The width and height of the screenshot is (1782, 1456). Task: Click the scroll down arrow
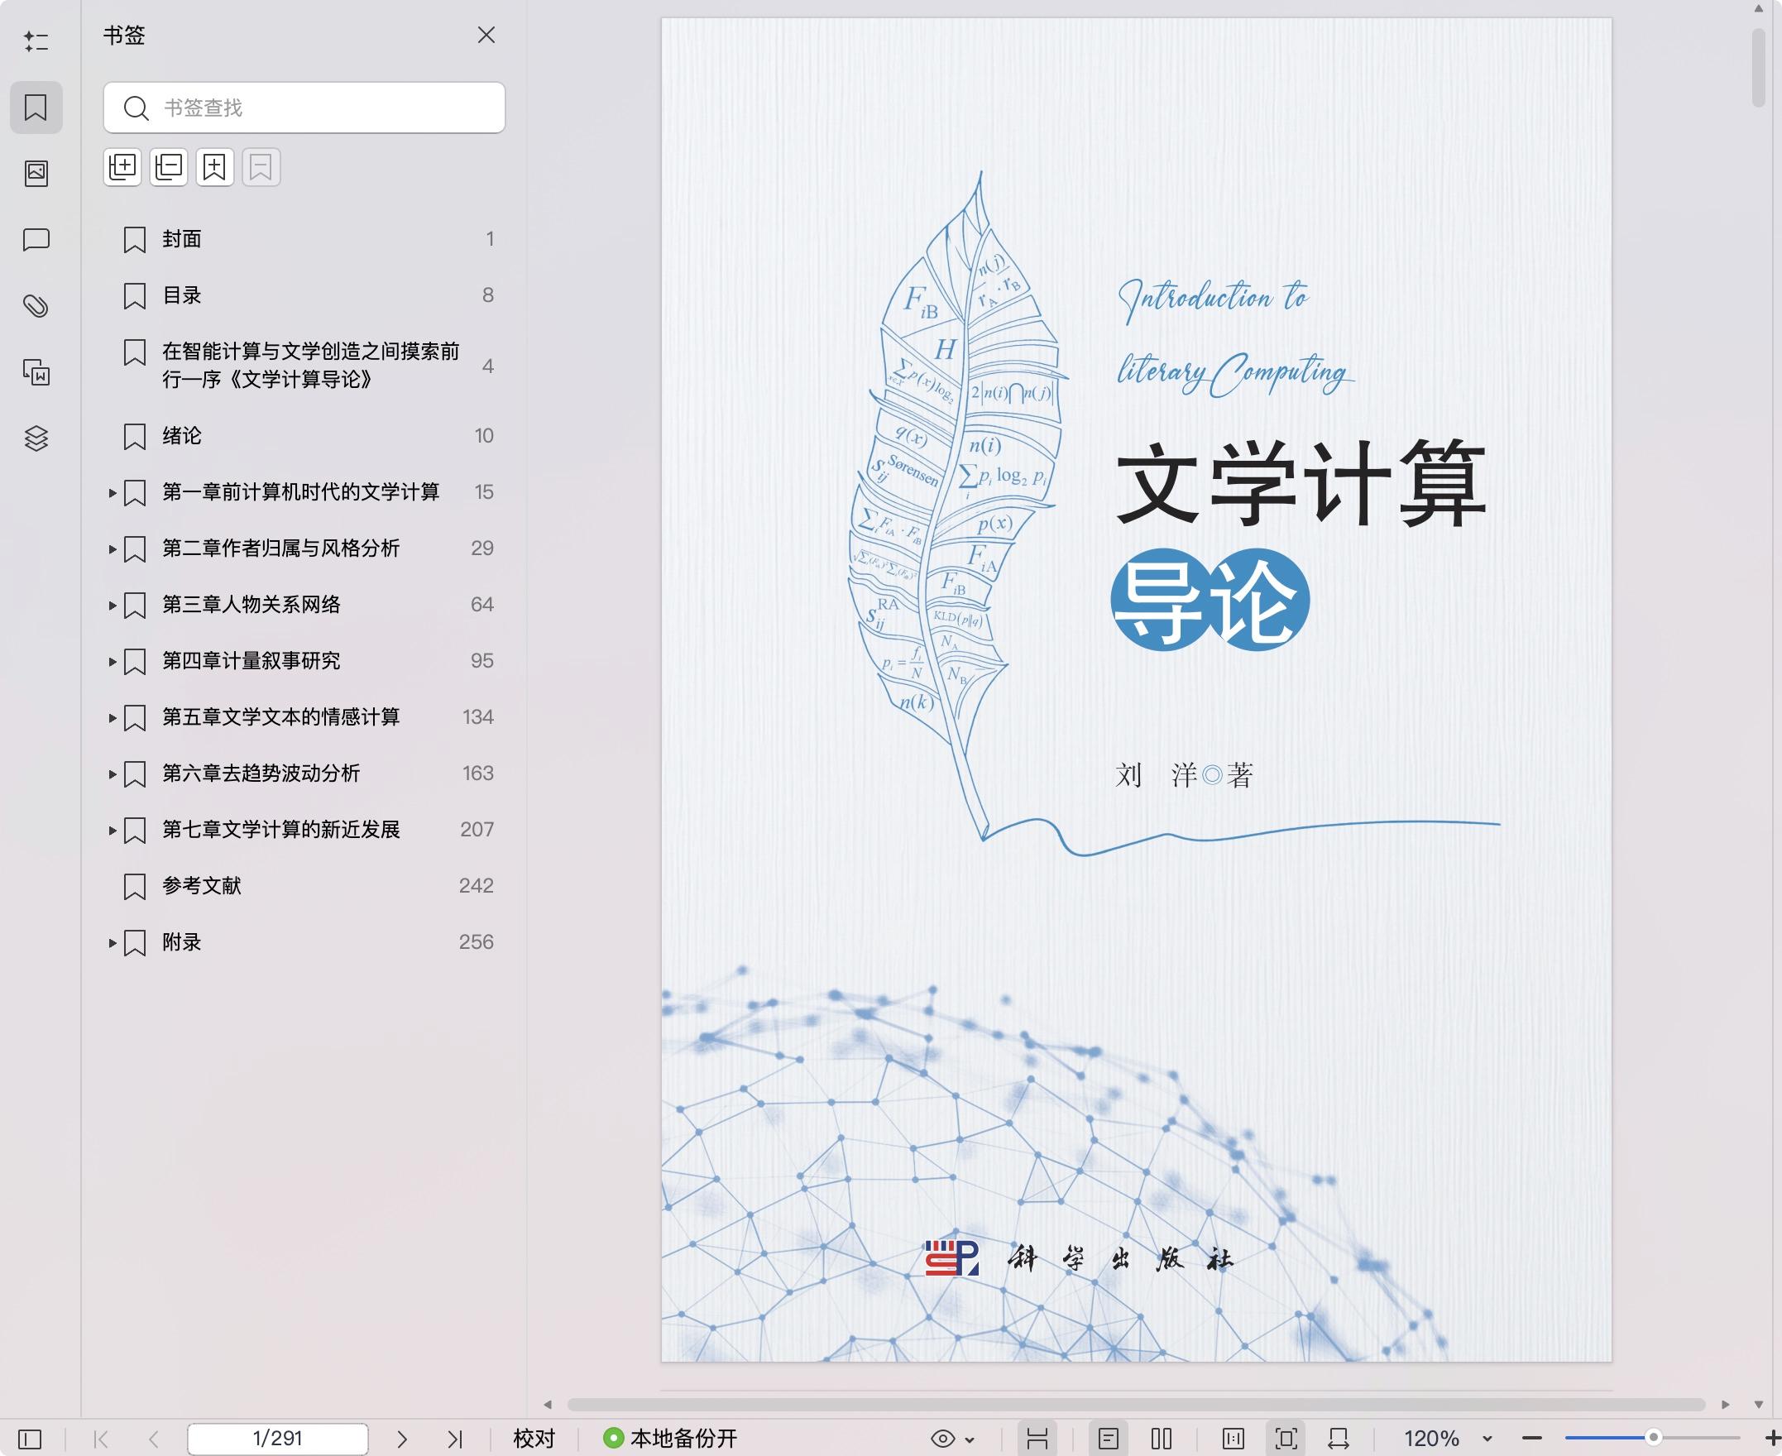(x=1759, y=1404)
